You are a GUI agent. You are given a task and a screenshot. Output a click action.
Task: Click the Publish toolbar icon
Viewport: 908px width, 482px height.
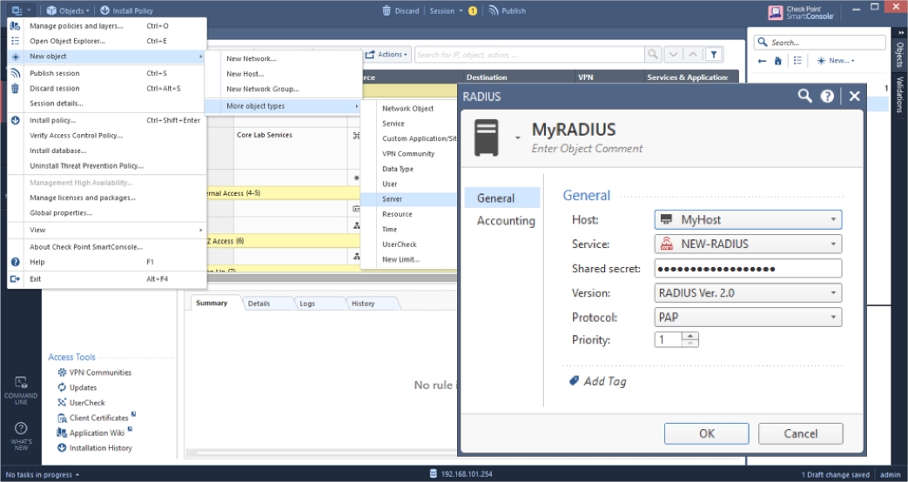(494, 10)
